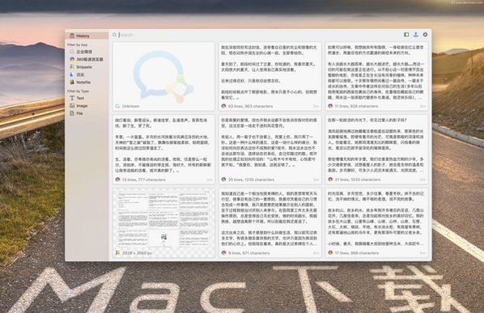Open the History section in the sidebar

click(87, 36)
